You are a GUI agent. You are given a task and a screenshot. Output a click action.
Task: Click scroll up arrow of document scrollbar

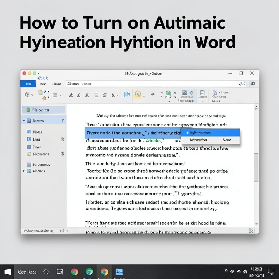tap(256, 107)
